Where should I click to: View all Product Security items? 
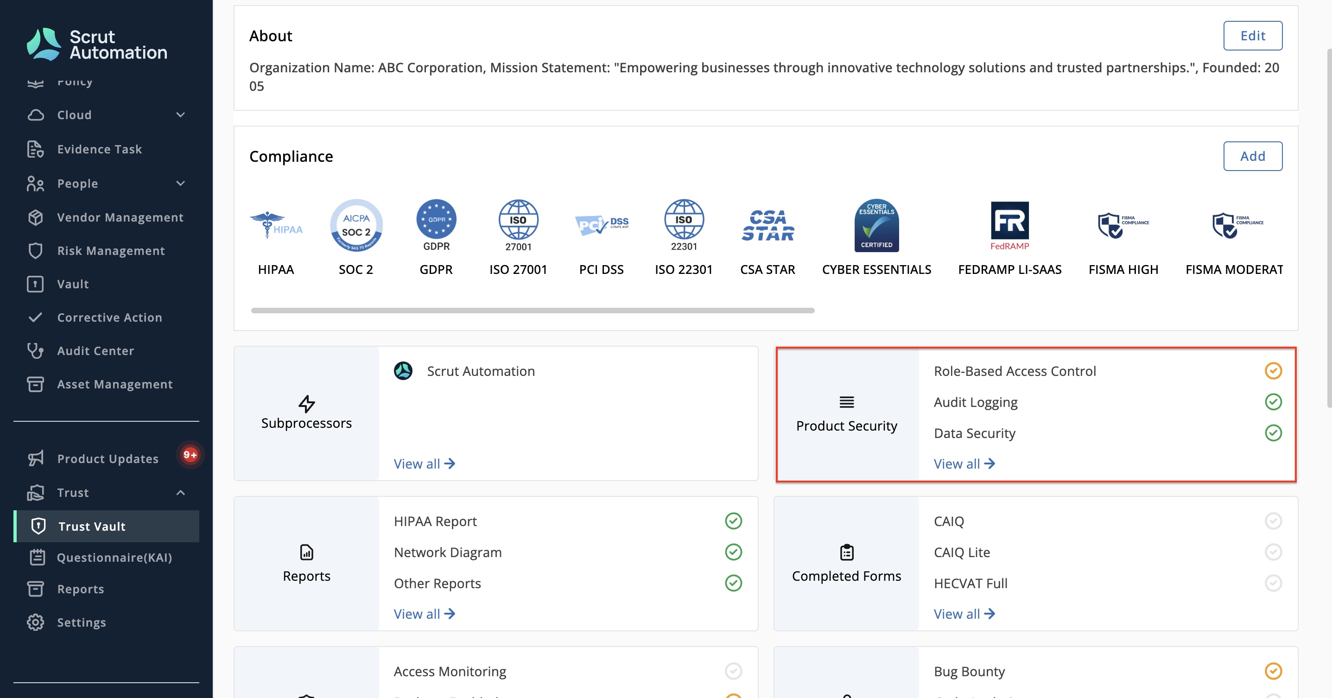pyautogui.click(x=964, y=464)
